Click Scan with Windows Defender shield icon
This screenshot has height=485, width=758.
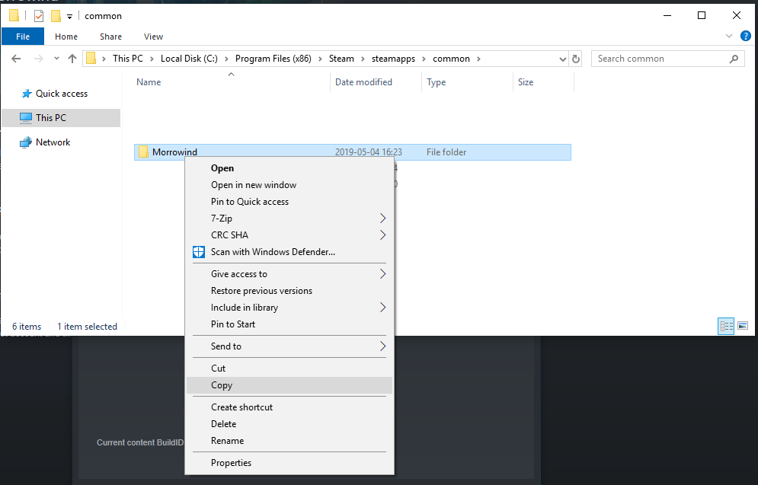coord(199,252)
